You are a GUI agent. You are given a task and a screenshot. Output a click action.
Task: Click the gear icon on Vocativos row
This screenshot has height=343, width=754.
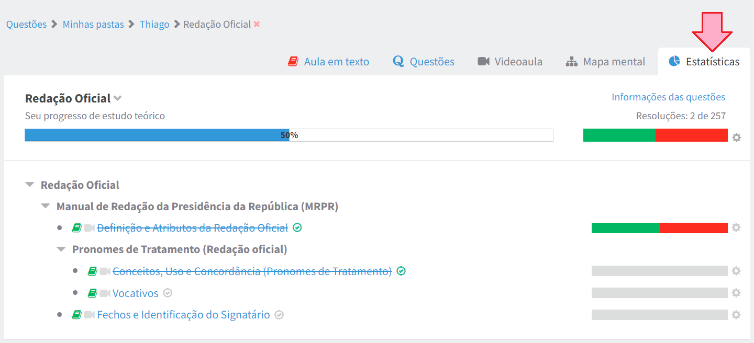[736, 293]
